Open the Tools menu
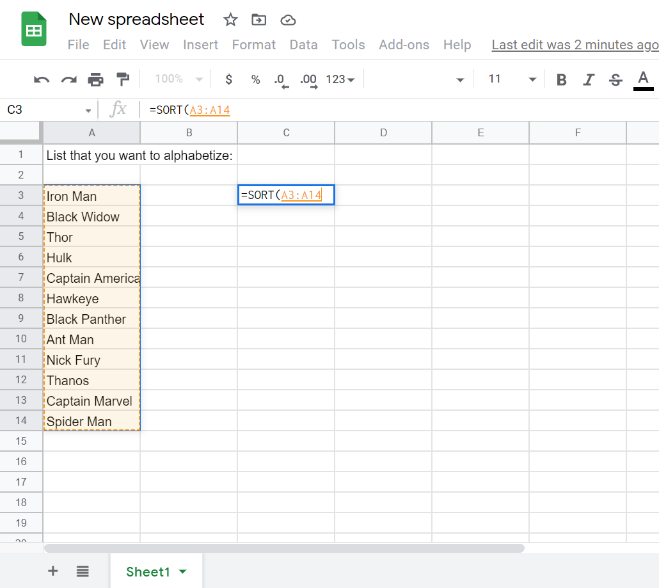The height and width of the screenshot is (588, 659). [348, 45]
